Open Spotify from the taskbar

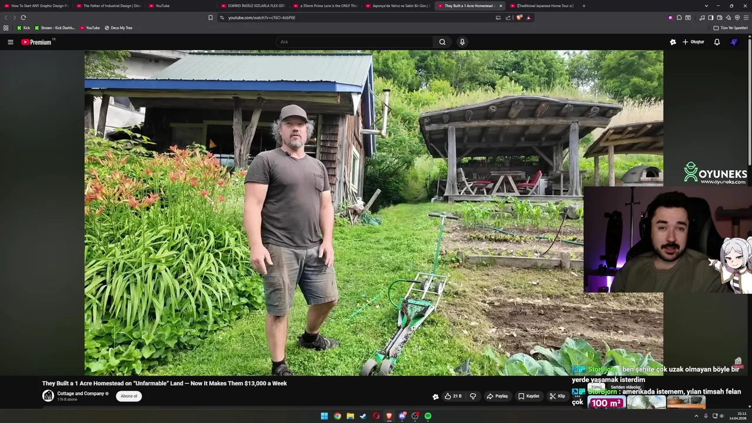(x=428, y=416)
